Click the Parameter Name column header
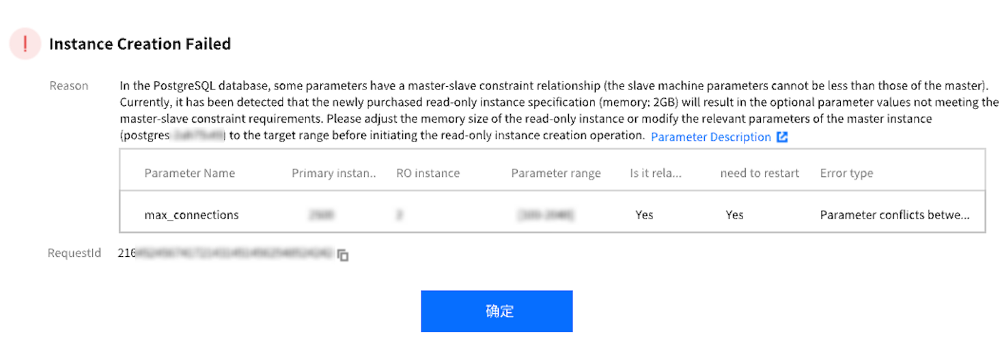The width and height of the screenshot is (1002, 345). (189, 173)
